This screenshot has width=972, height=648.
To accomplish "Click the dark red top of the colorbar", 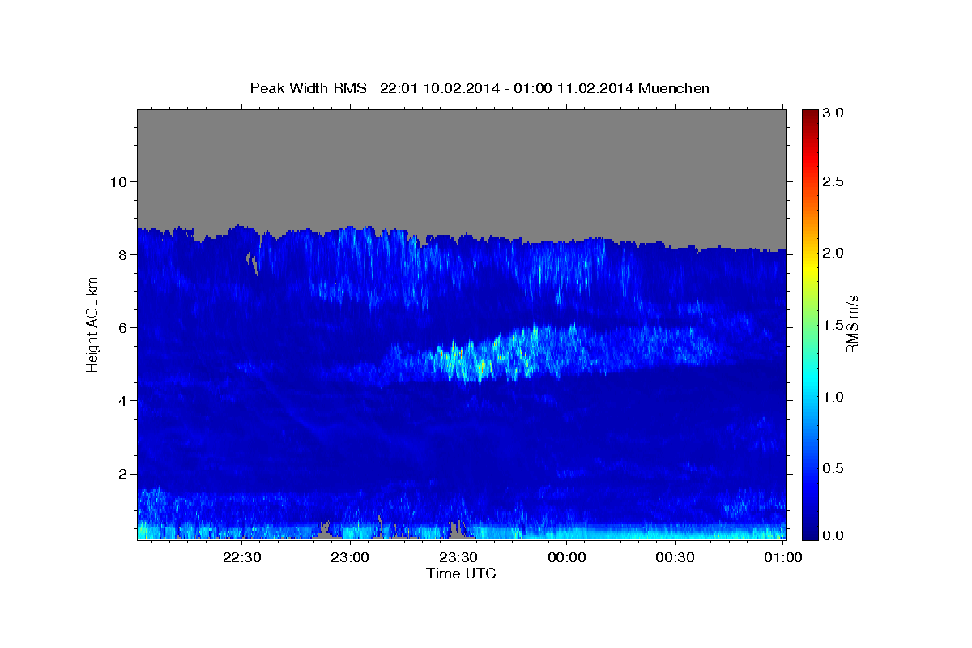I will point(809,115).
